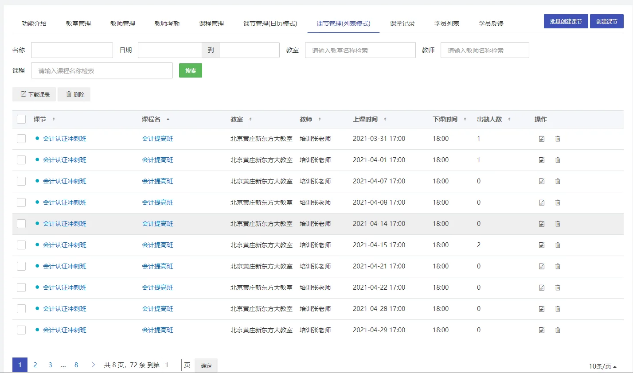This screenshot has width=633, height=373.
Task: Switch to 功能介绍 tab
Action: click(x=34, y=23)
